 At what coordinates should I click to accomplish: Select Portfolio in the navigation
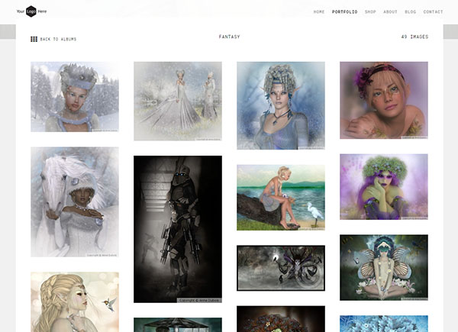[x=344, y=12]
